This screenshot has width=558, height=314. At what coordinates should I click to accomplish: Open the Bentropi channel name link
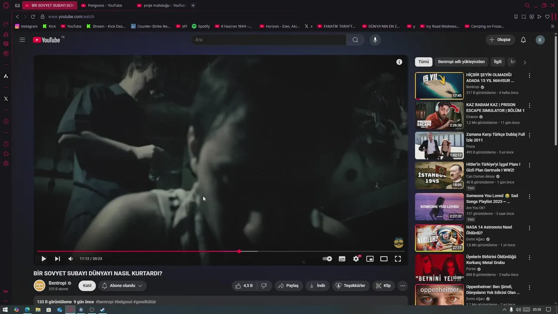(58, 283)
